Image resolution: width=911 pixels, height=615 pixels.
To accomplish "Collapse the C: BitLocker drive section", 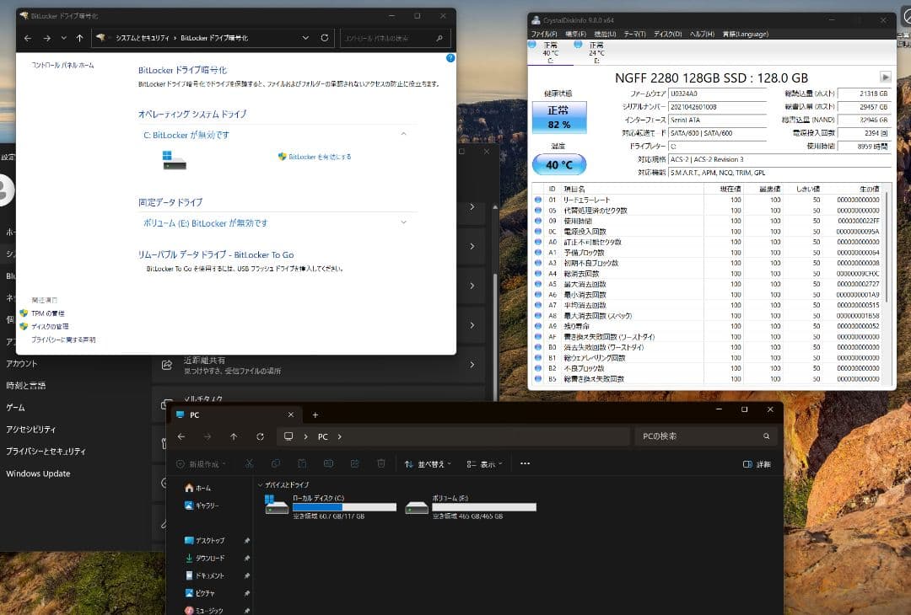I will pyautogui.click(x=403, y=134).
